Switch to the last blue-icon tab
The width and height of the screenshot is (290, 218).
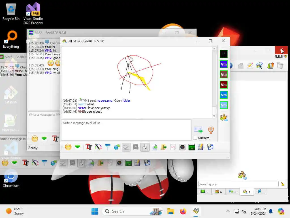(259, 192)
